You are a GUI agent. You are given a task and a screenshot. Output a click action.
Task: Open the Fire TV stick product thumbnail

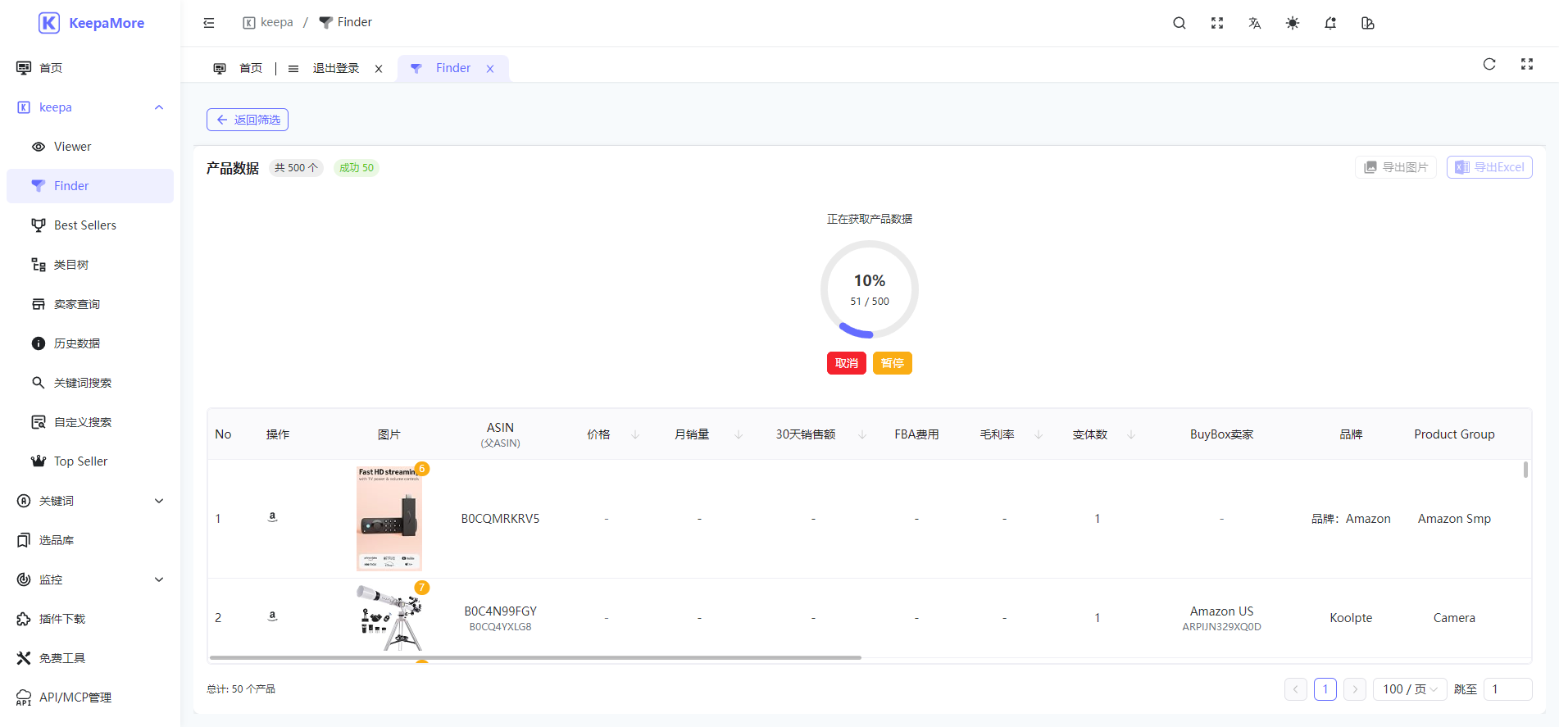pos(389,519)
